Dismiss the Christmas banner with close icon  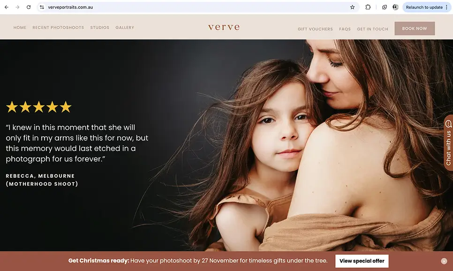444,261
